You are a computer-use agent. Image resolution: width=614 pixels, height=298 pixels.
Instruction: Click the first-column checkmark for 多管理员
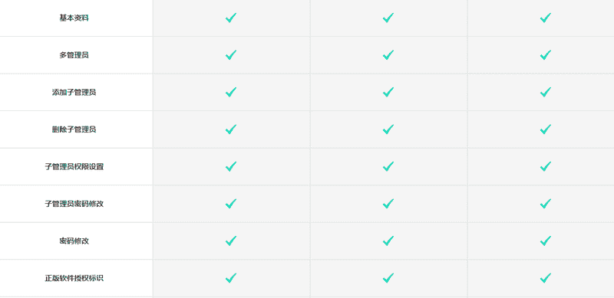point(231,55)
